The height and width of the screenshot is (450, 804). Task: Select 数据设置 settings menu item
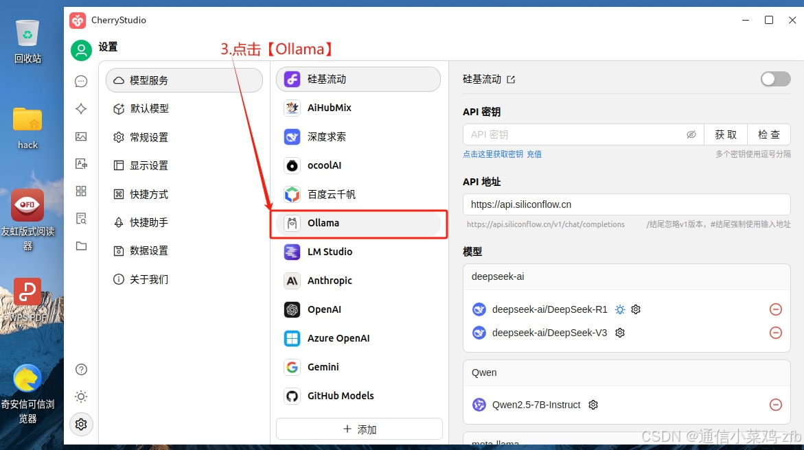(184, 250)
